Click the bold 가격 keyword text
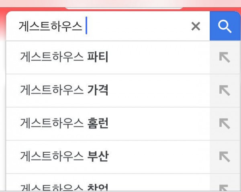The height and width of the screenshot is (192, 241). pyautogui.click(x=98, y=90)
